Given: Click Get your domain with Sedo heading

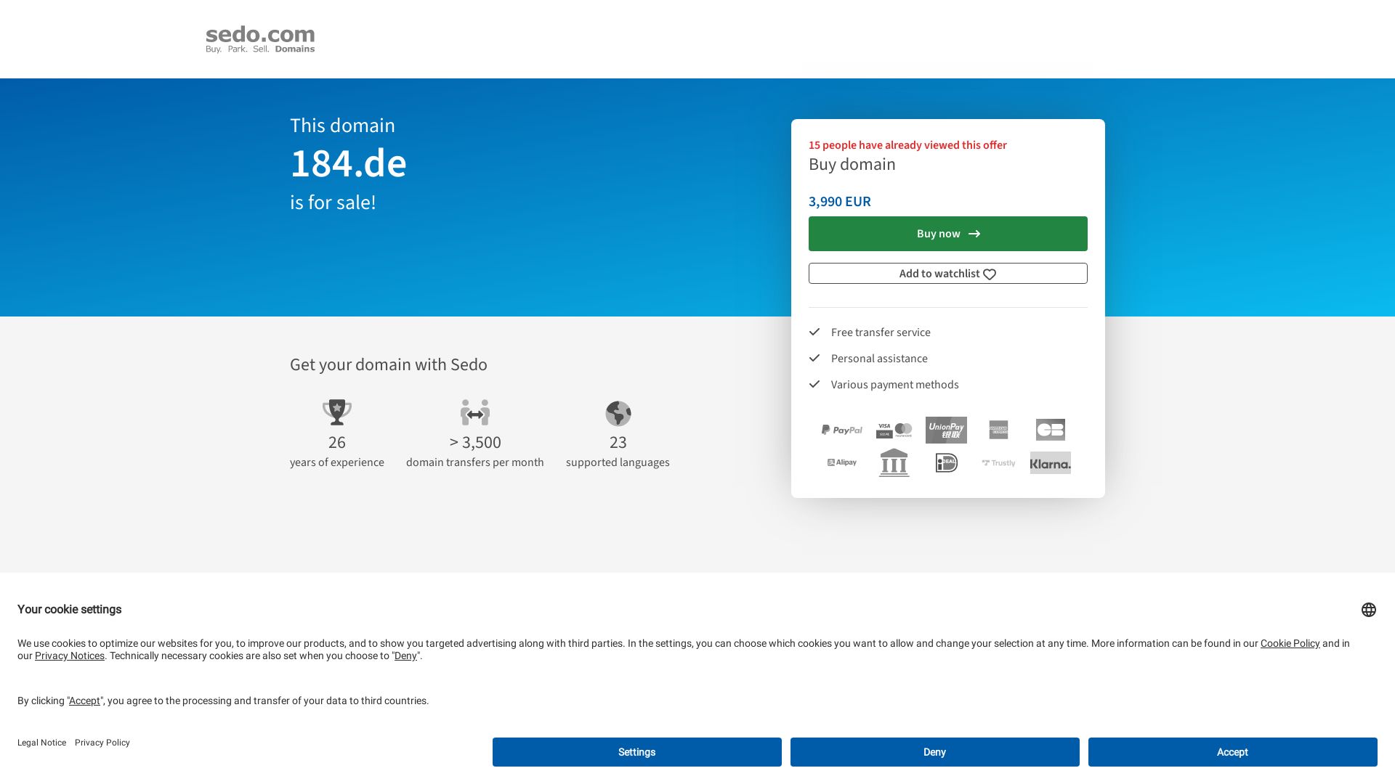Looking at the screenshot, I should (389, 364).
